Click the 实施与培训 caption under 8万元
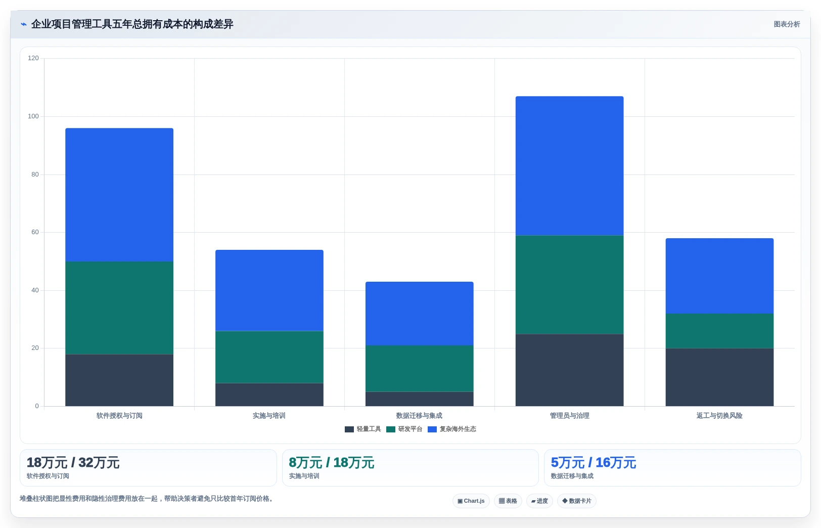Image resolution: width=821 pixels, height=528 pixels. [x=304, y=476]
